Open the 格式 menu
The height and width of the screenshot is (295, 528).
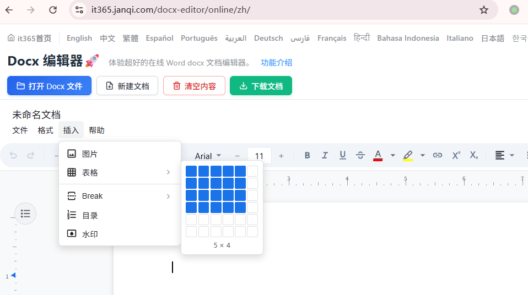[45, 130]
